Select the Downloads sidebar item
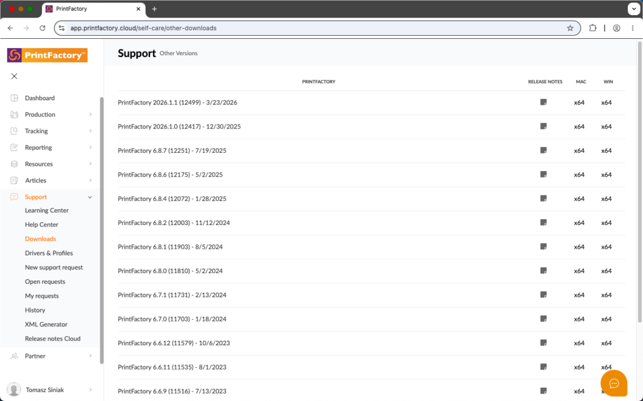This screenshot has width=643, height=401. pyautogui.click(x=40, y=239)
